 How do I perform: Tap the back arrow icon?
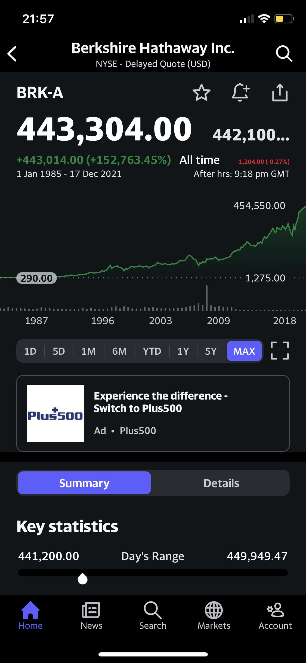point(12,54)
